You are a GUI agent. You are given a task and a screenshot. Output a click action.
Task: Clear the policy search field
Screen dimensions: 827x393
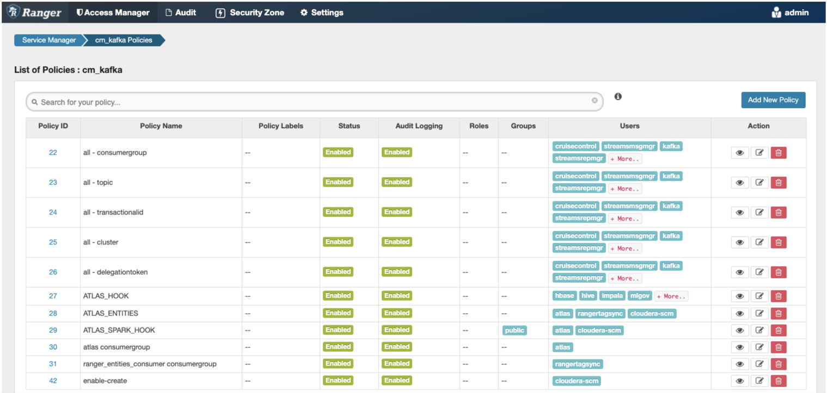pyautogui.click(x=595, y=101)
